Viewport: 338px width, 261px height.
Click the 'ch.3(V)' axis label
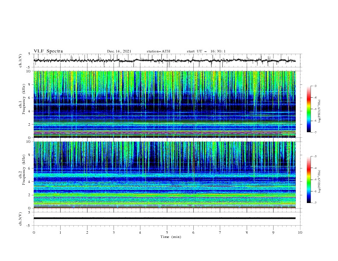point(20,219)
